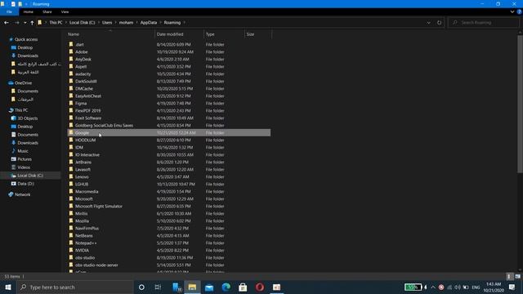This screenshot has height=294, width=523.
Task: Open Pictures in navigation pane
Action: point(25,159)
